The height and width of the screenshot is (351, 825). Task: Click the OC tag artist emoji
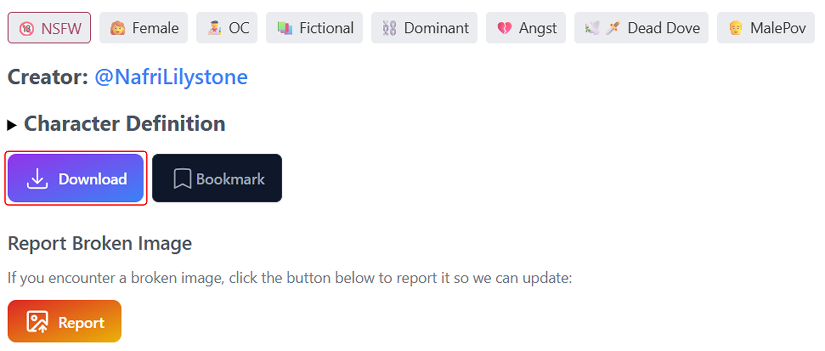point(214,28)
